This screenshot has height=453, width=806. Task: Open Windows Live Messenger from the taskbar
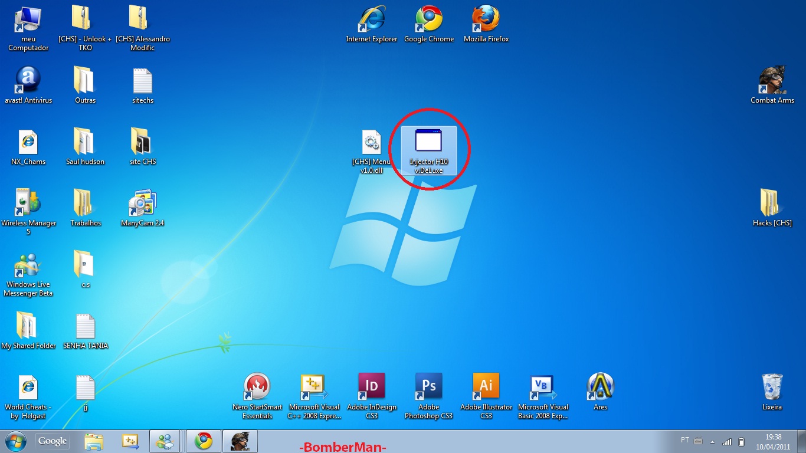(x=165, y=441)
